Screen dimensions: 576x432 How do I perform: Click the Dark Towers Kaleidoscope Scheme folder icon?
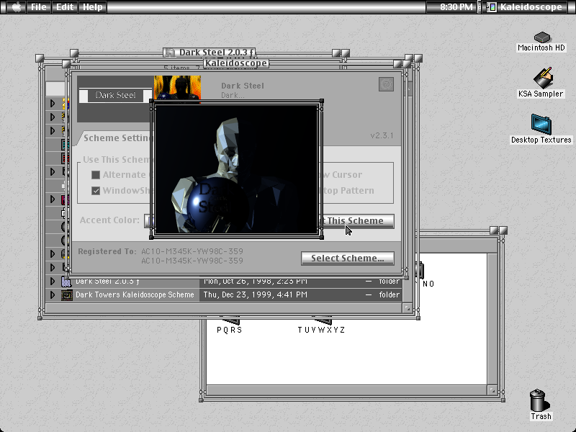67,294
